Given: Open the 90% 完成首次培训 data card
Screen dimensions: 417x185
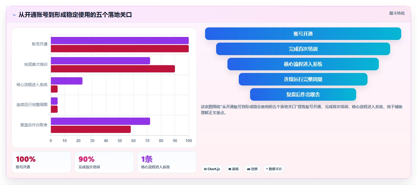Looking at the screenshot, I should point(104,162).
